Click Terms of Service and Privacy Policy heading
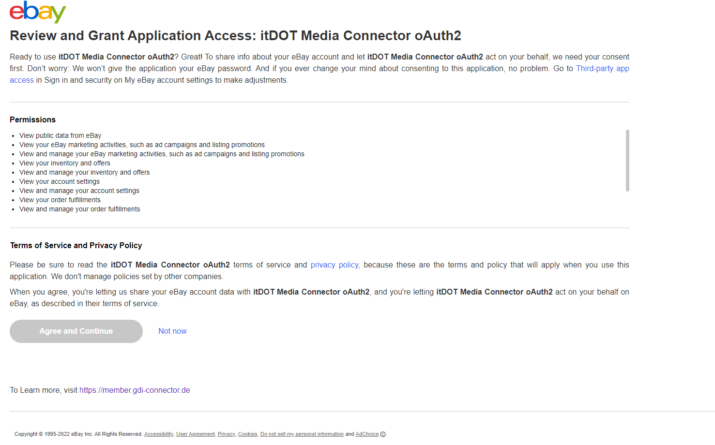Screen dimensions: 715x445 (76, 246)
